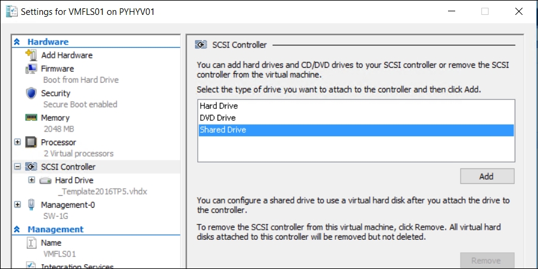The width and height of the screenshot is (538, 269).
Task: Select Hard Drive in drive type list
Action: [219, 106]
